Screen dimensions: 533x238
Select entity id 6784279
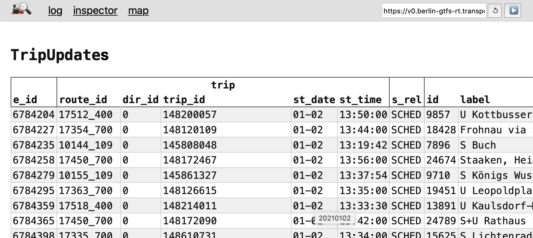pos(34,175)
